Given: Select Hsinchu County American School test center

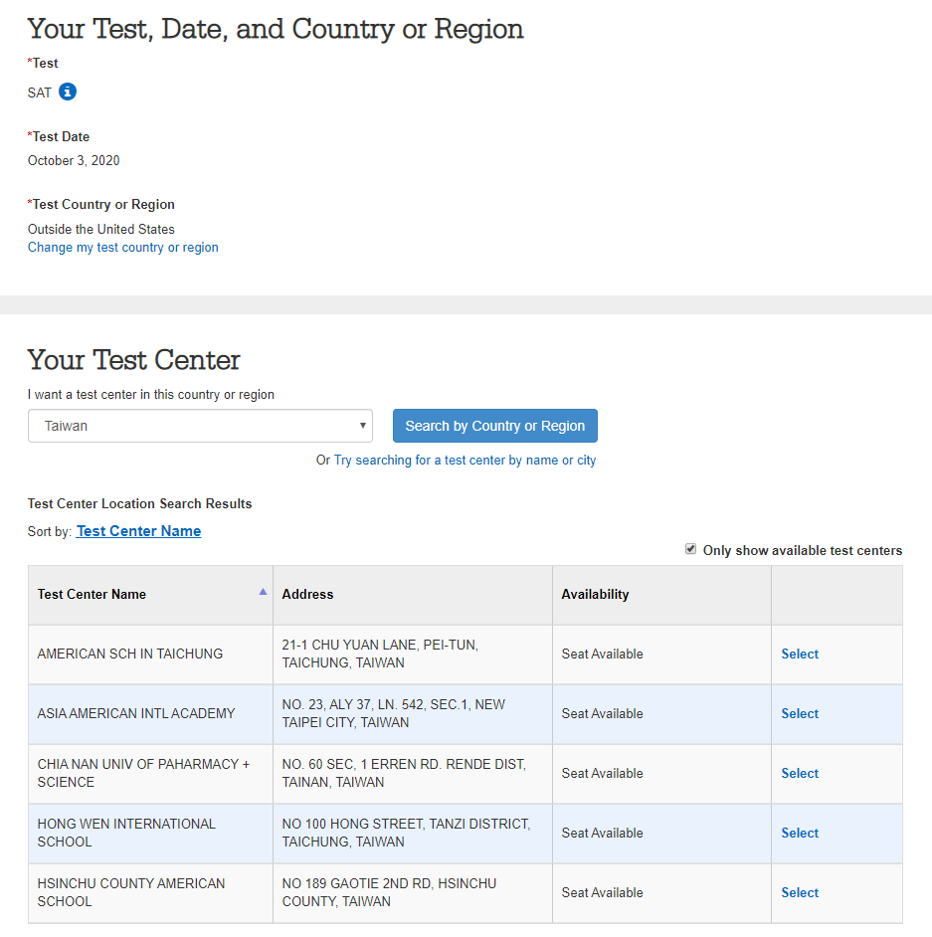Looking at the screenshot, I should 800,893.
